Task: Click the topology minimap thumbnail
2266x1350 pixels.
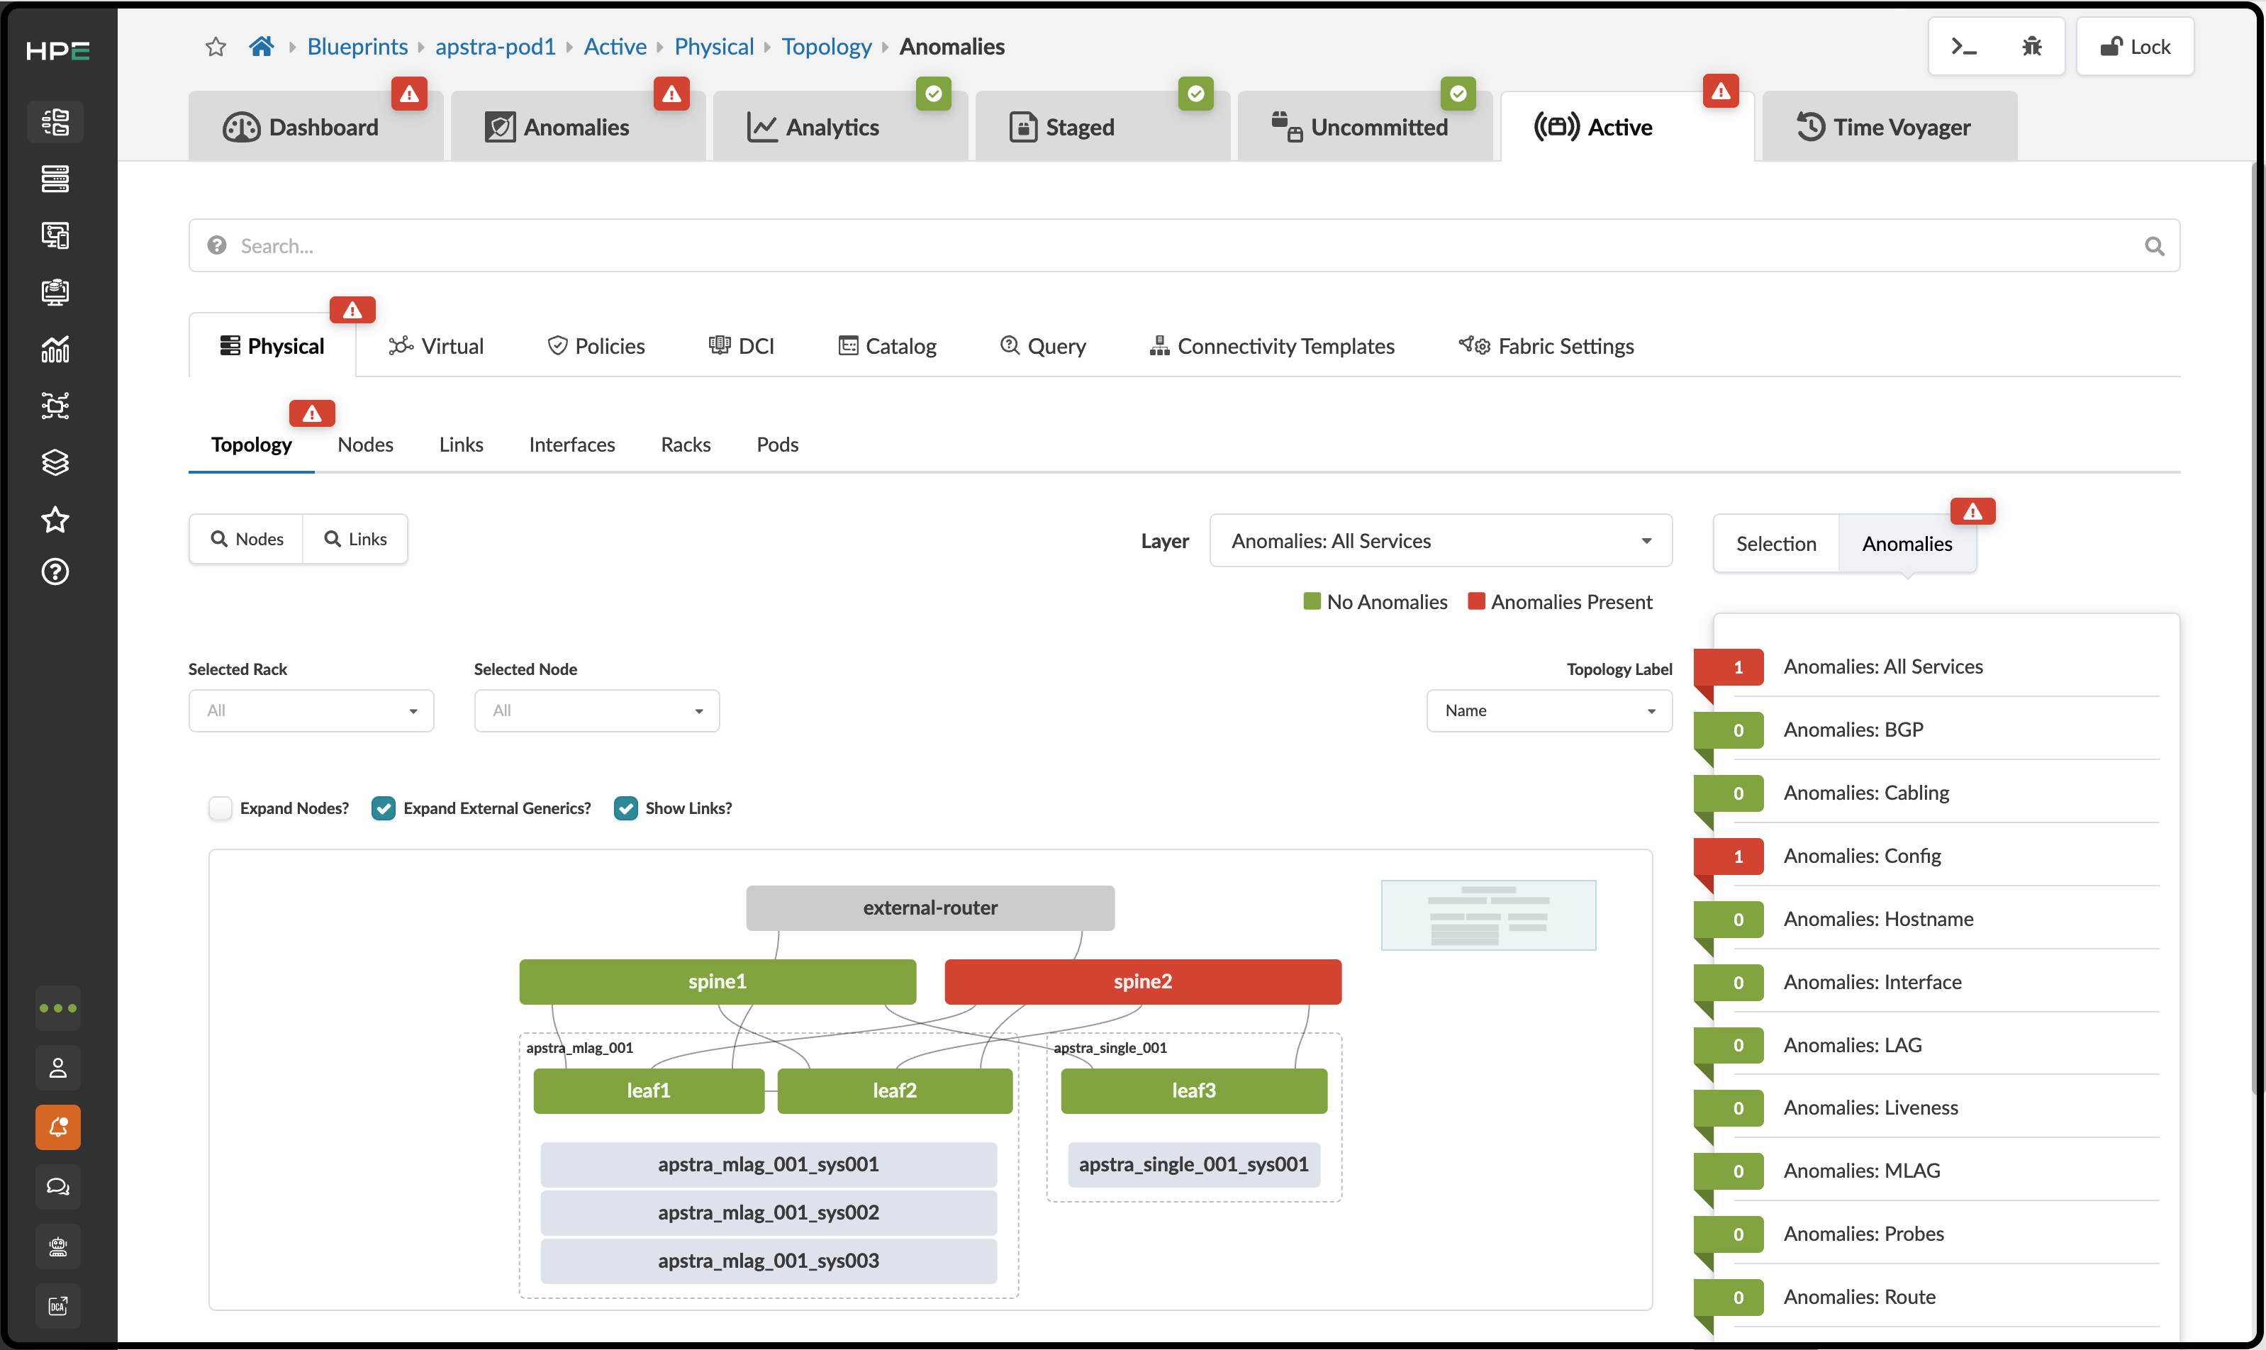Action: pos(1488,915)
